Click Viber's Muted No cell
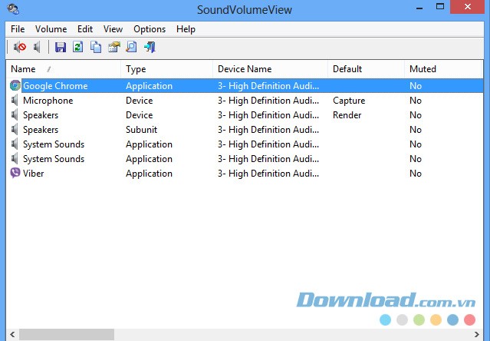This screenshot has height=341, width=490. coord(416,174)
